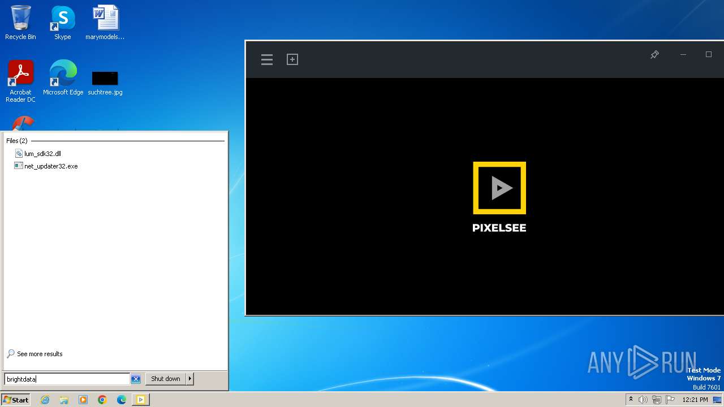Select the Microsoft Edge desktop shortcut

(63, 78)
